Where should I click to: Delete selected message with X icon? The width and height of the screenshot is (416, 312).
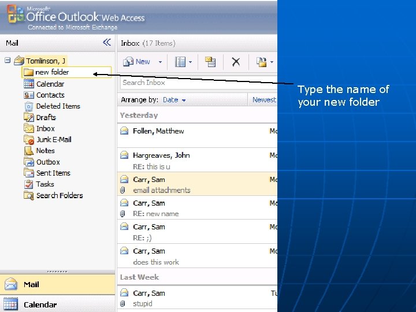(236, 62)
